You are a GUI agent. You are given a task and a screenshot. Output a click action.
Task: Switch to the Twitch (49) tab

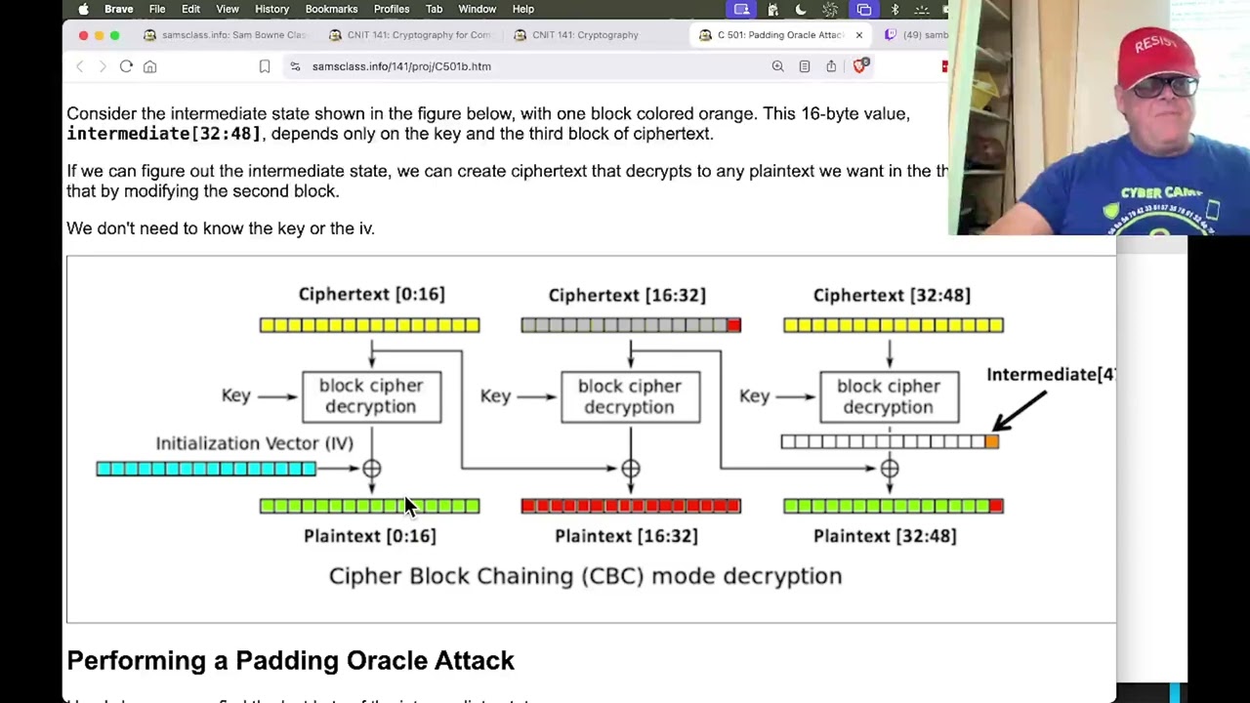916,35
